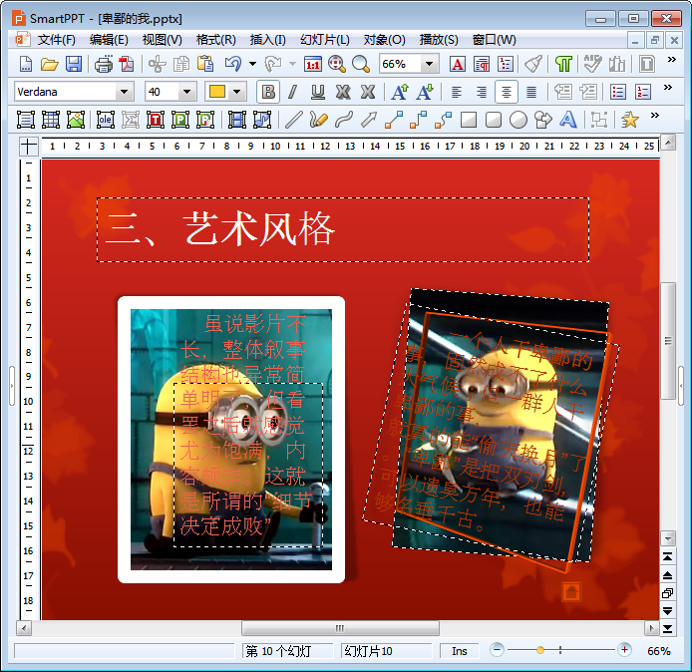Viewport: 692px width, 672px height.
Task: Select the arrow drawing tool
Action: [x=369, y=120]
